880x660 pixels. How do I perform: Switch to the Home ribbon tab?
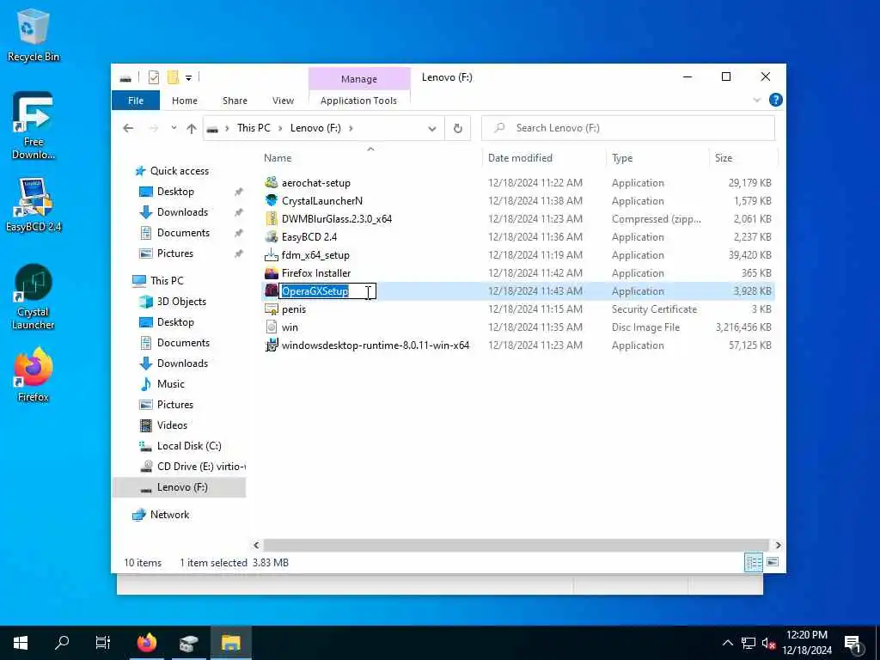[185, 101]
